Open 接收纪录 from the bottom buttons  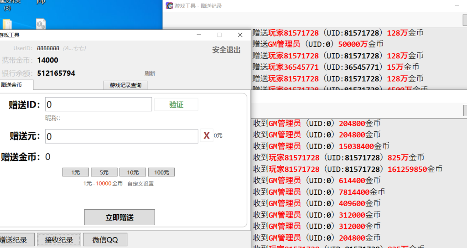pos(59,240)
